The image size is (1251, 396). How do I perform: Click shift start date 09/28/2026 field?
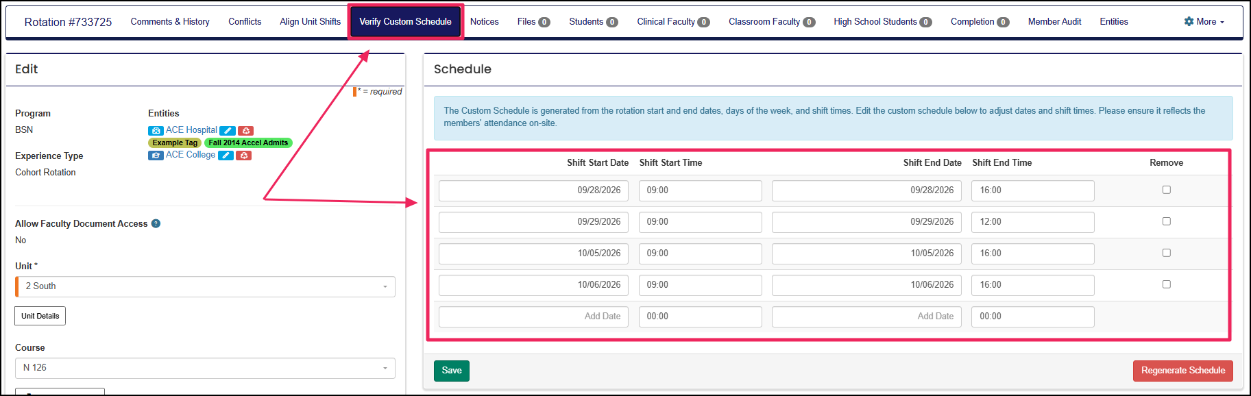[533, 190]
